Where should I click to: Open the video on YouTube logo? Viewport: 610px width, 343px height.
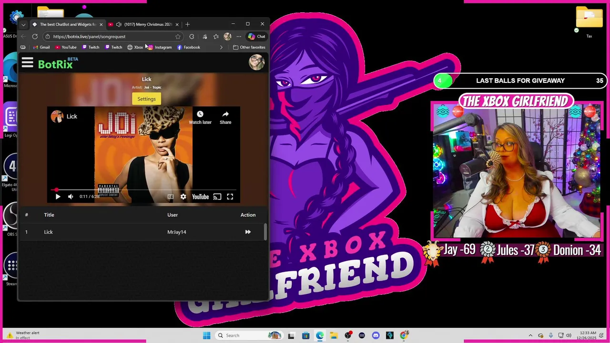200,197
